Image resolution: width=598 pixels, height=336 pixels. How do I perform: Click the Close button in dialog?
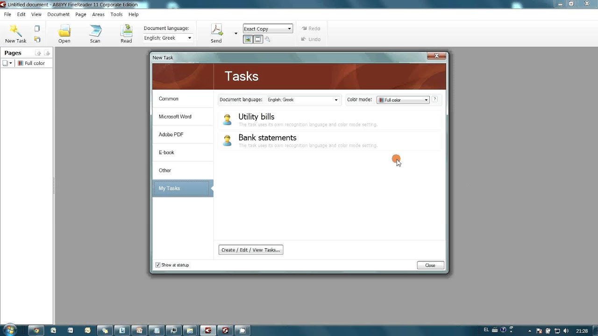pyautogui.click(x=430, y=265)
